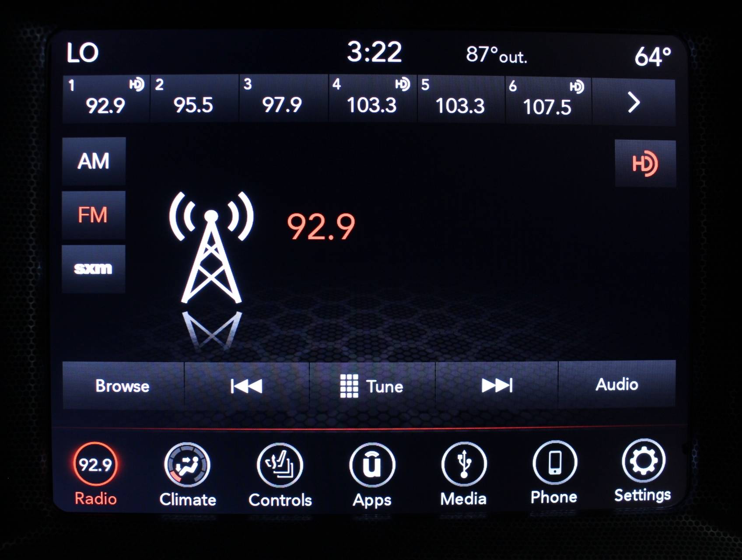Open the Browse station list
Screen dimensions: 742x560
[x=123, y=386]
